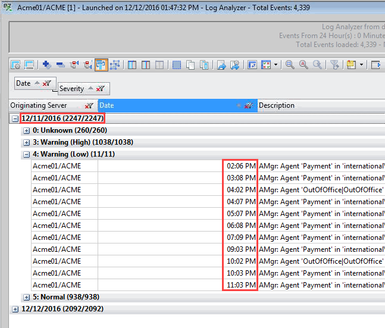Screen dimensions: 385x328
Task: Click the Date grouping chip
Action: (x=24, y=83)
